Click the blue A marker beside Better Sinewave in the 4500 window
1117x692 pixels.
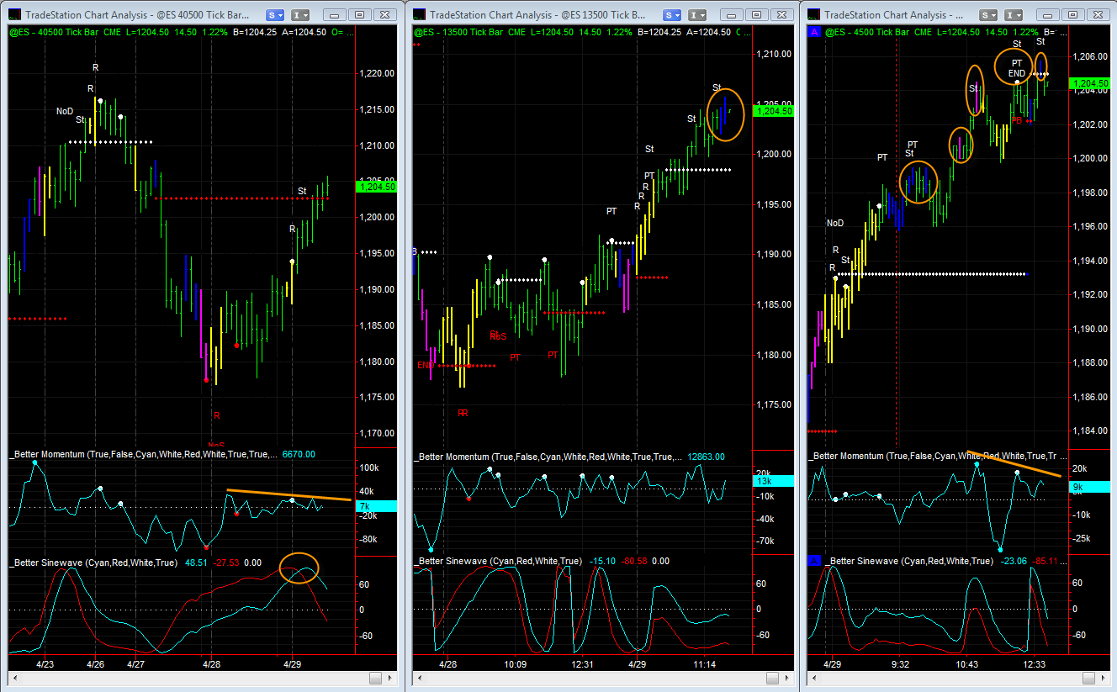tap(813, 561)
